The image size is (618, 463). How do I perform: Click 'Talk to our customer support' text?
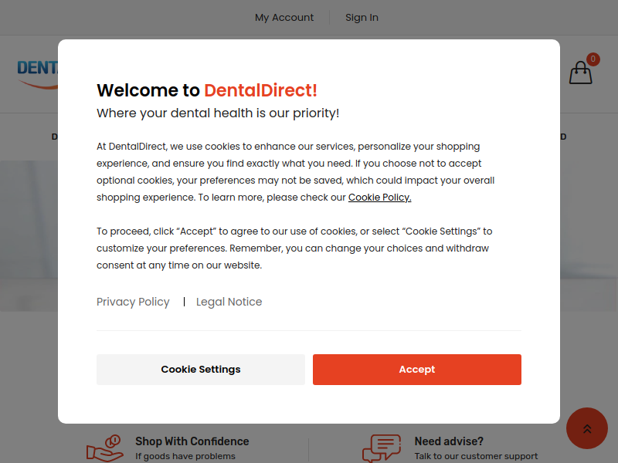click(476, 456)
